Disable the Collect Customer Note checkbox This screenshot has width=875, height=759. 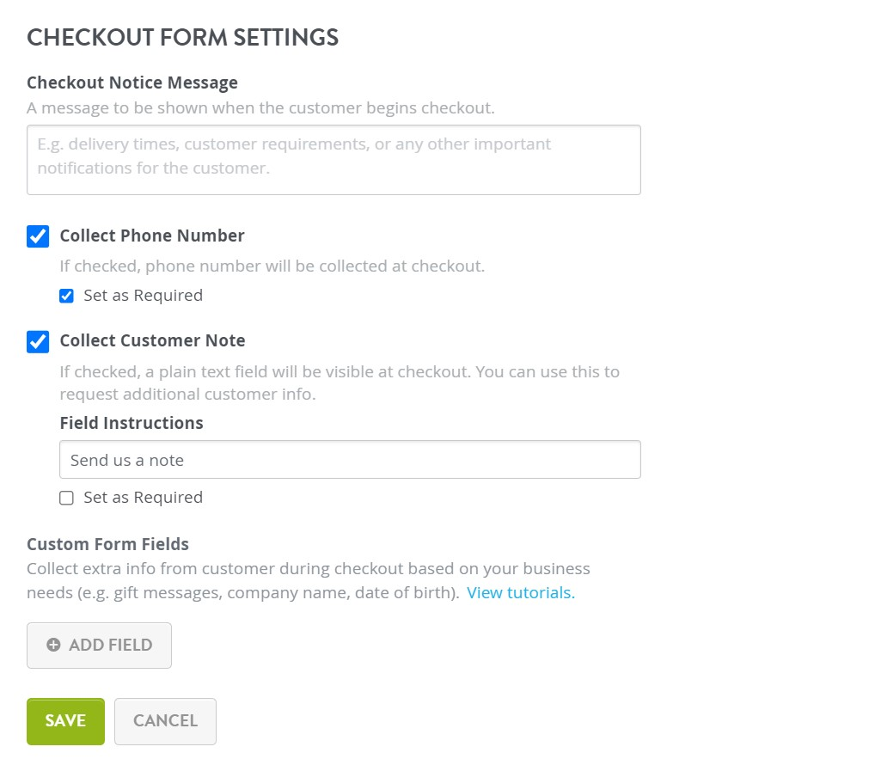pos(38,341)
